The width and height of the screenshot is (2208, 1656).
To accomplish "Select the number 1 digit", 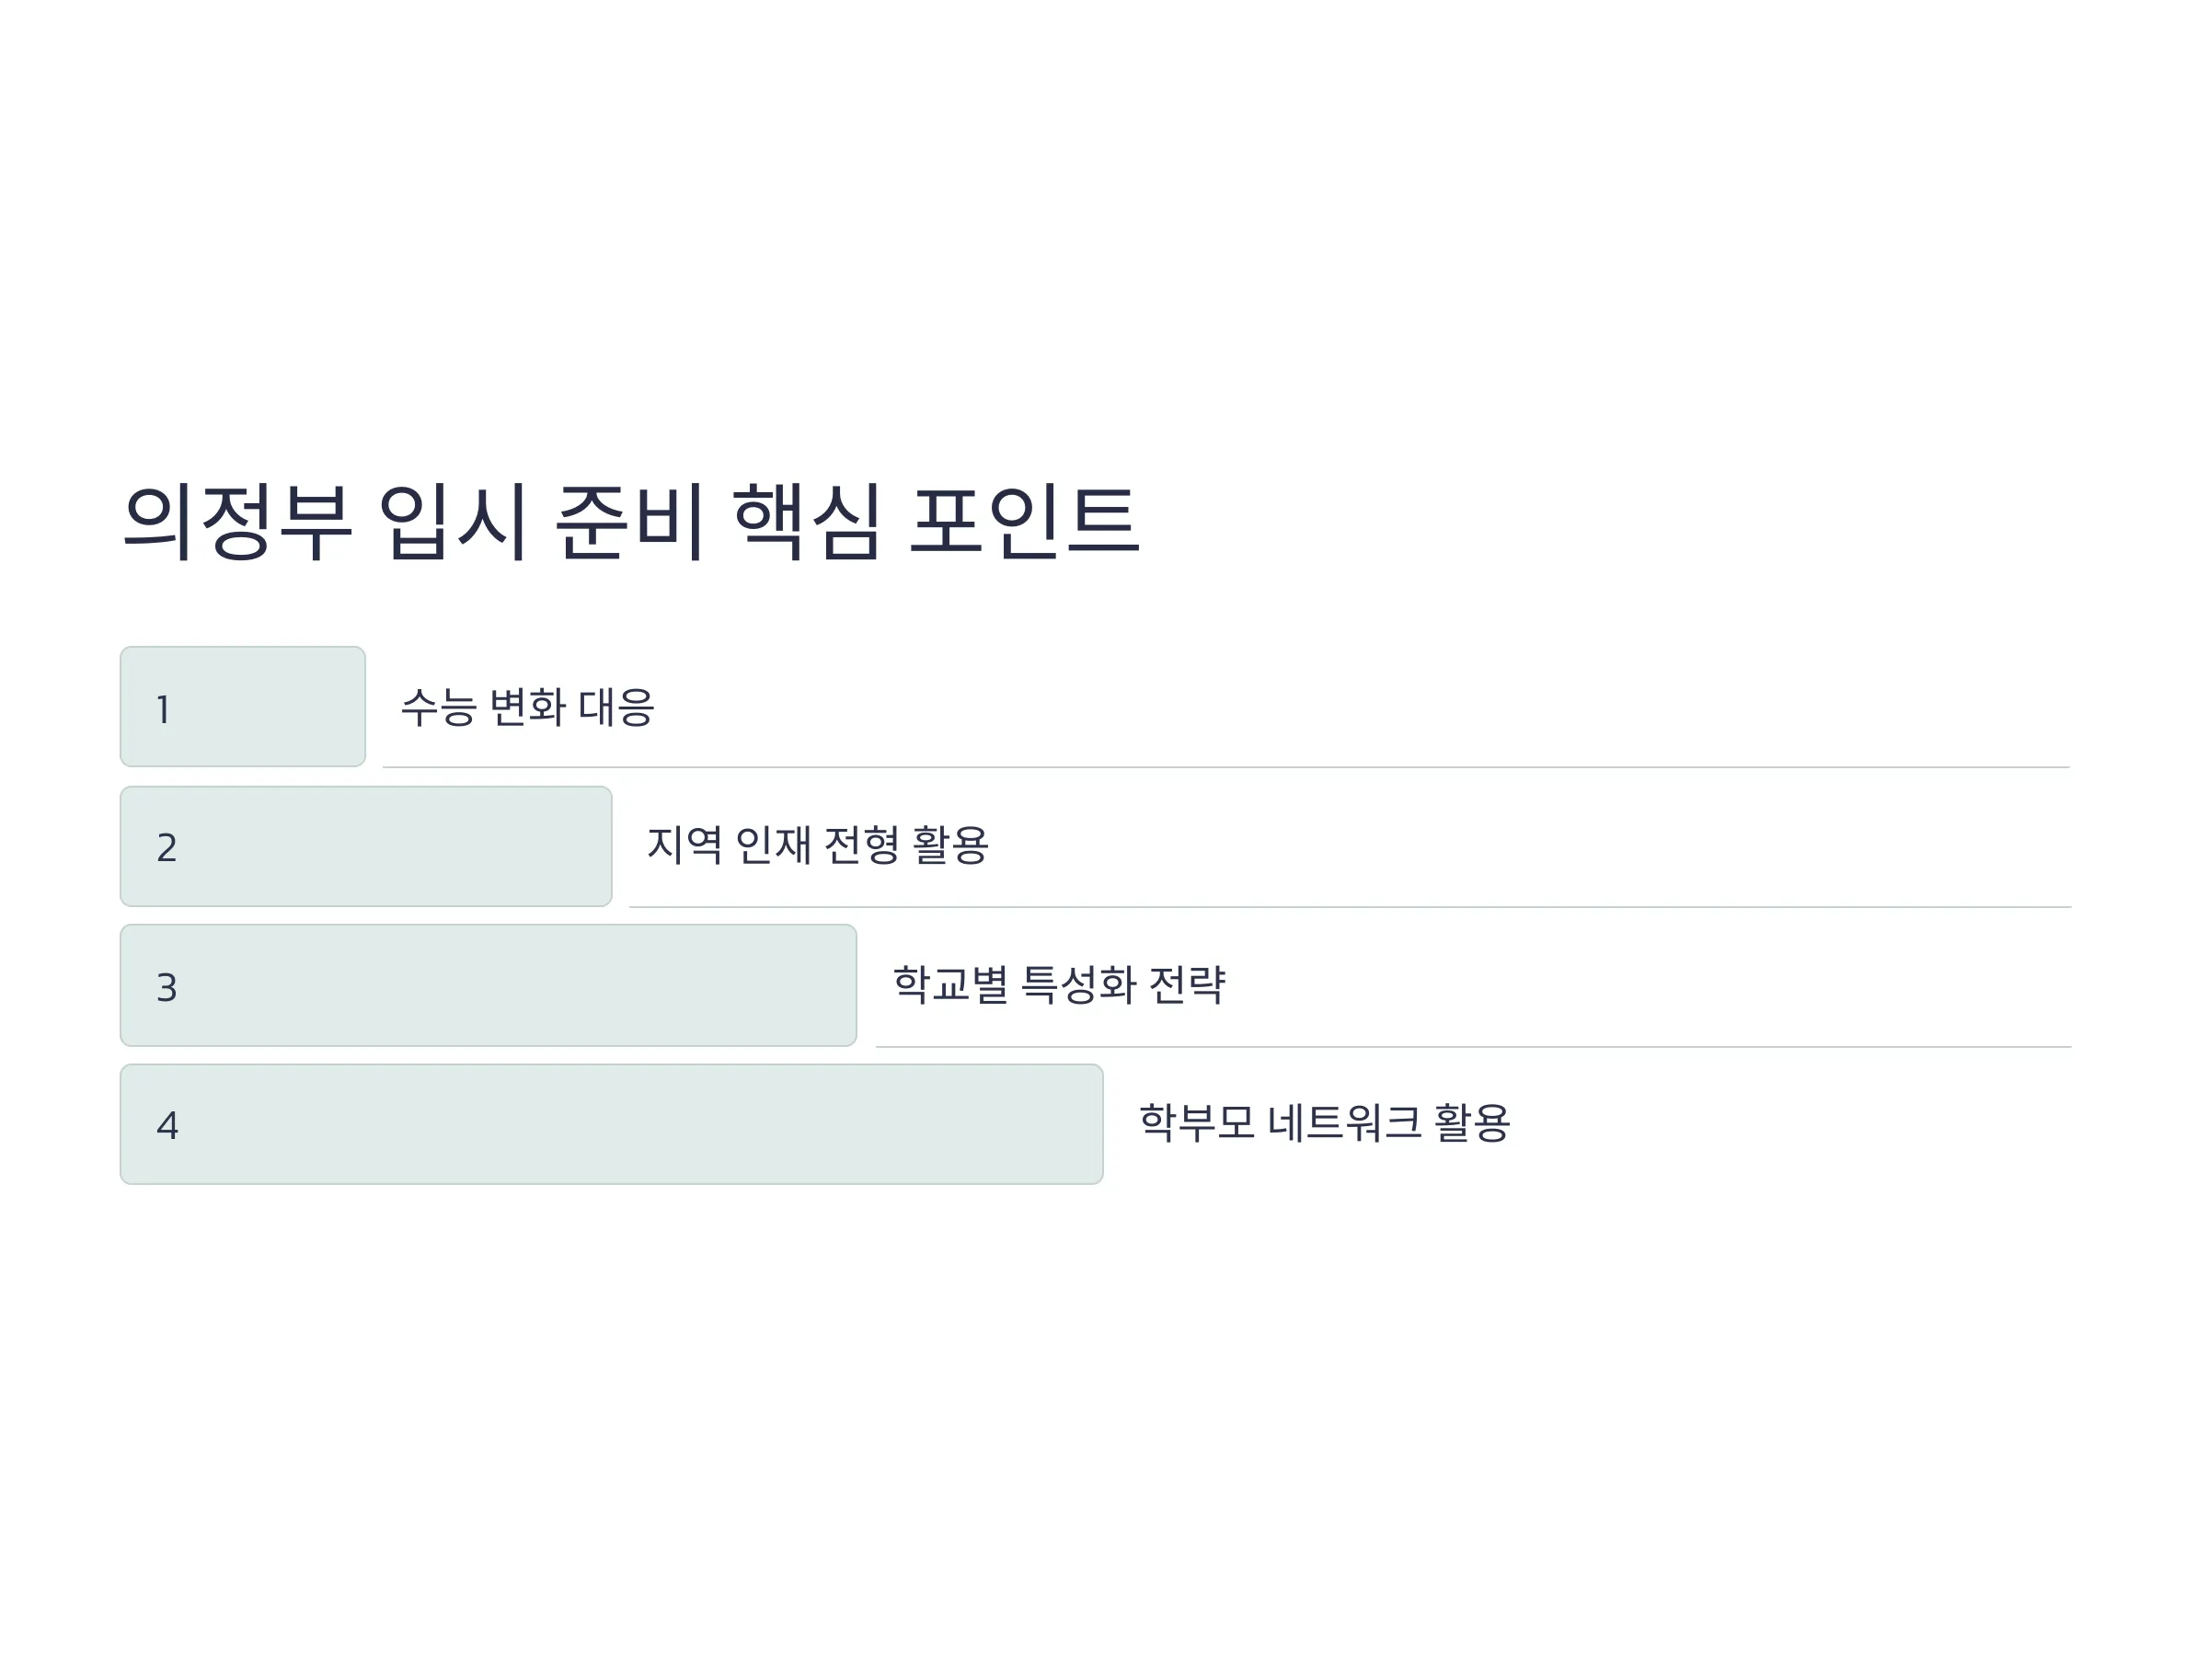I will pos(164,709).
